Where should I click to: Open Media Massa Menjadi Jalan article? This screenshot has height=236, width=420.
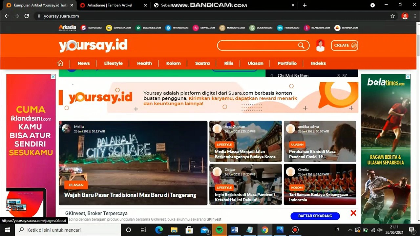point(245,154)
